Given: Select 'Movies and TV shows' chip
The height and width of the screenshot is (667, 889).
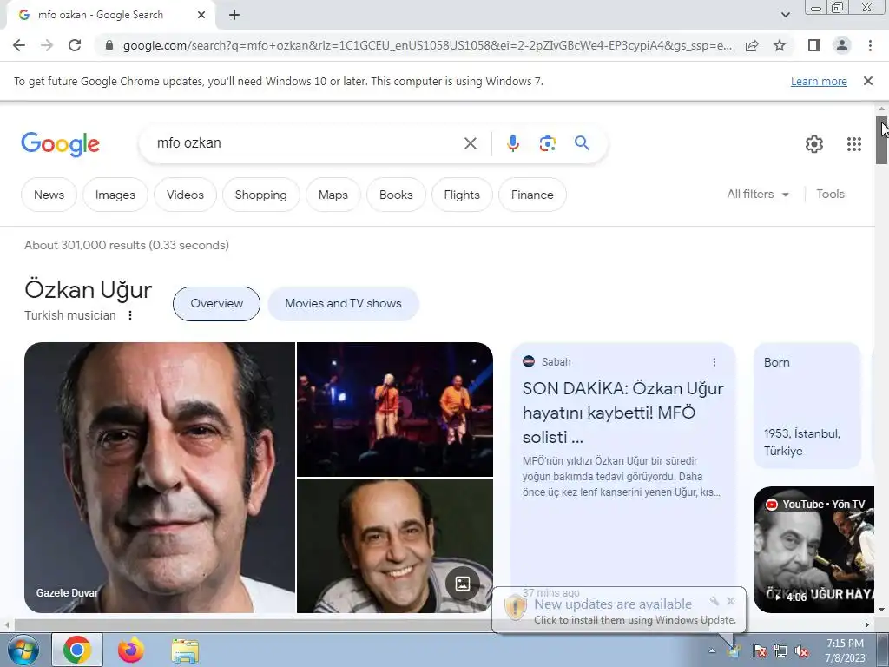Looking at the screenshot, I should pos(343,303).
